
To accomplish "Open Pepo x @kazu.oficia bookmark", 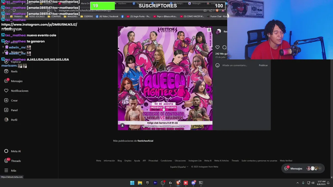I will click(165, 16).
